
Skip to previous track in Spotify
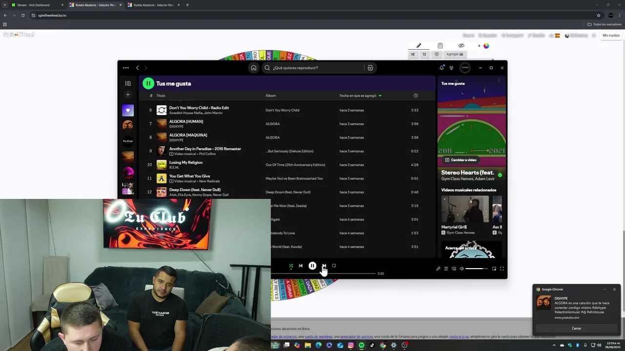(x=301, y=266)
